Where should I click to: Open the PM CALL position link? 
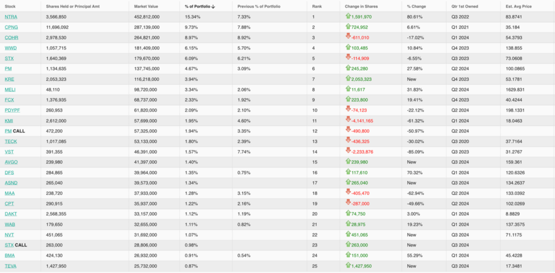pyautogui.click(x=8, y=130)
